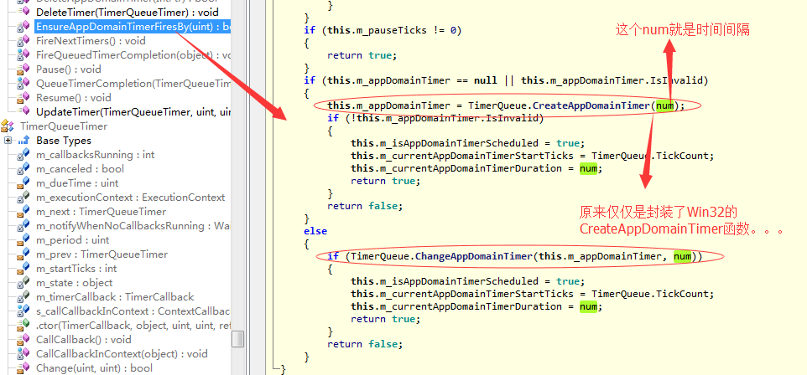Select EnsureAppDomainTimerFiresBy(uint) method

133,26
